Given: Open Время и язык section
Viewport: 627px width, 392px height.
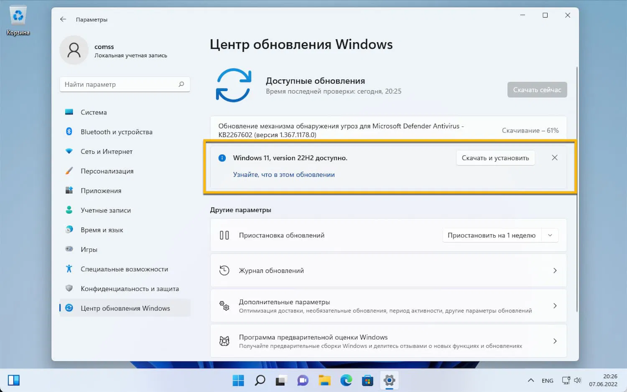Looking at the screenshot, I should 125,230.
